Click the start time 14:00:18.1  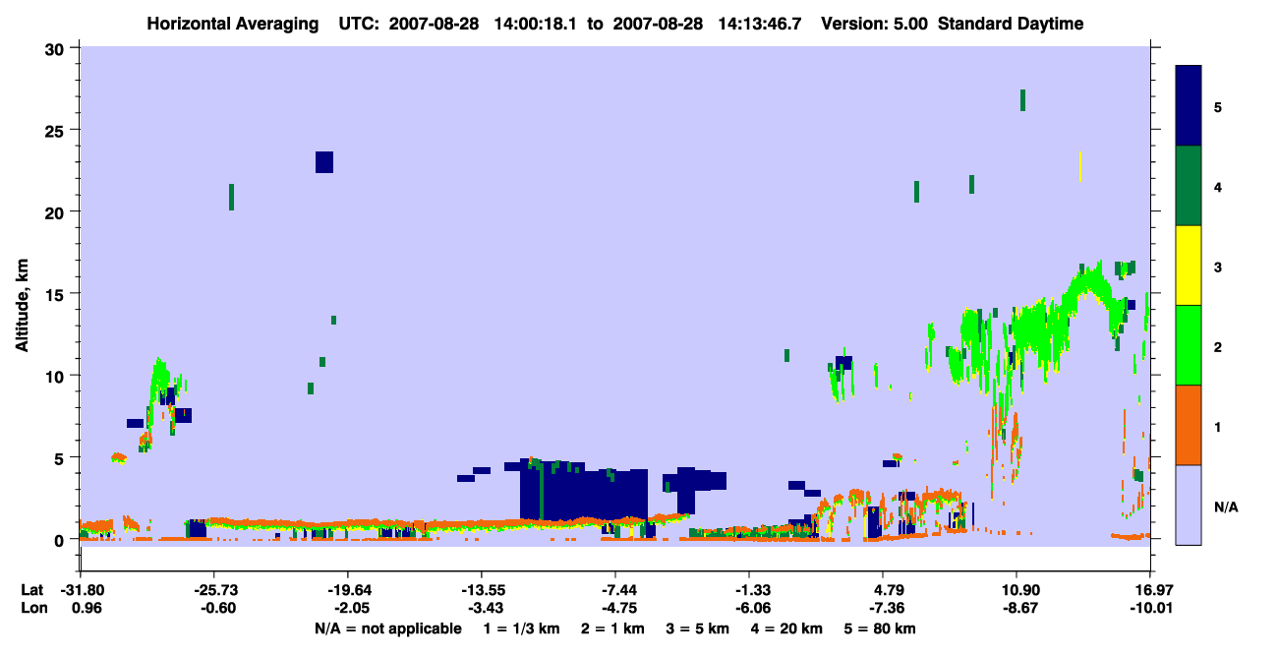click(535, 24)
